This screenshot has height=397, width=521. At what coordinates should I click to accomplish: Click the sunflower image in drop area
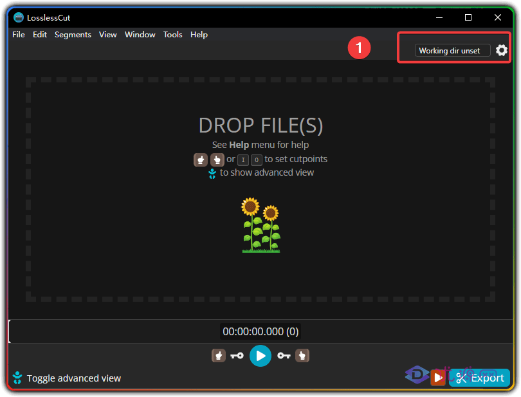coord(260,225)
